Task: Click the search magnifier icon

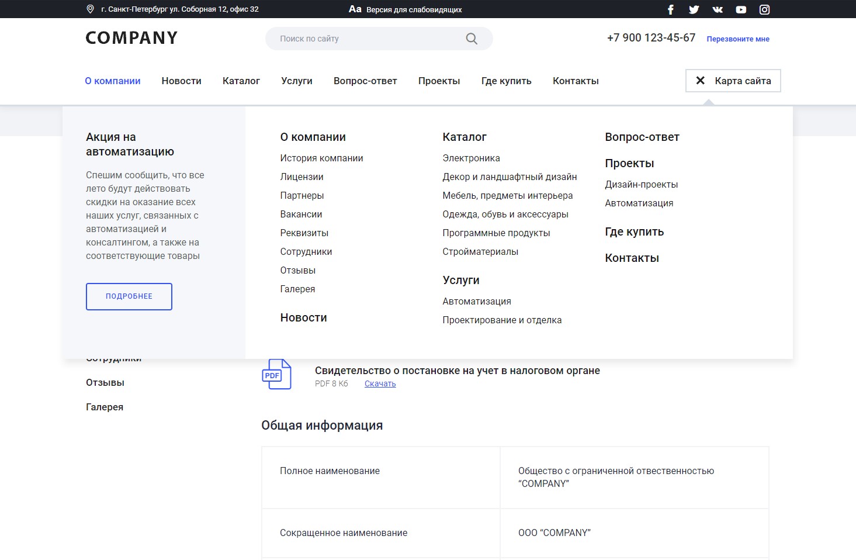Action: tap(472, 39)
